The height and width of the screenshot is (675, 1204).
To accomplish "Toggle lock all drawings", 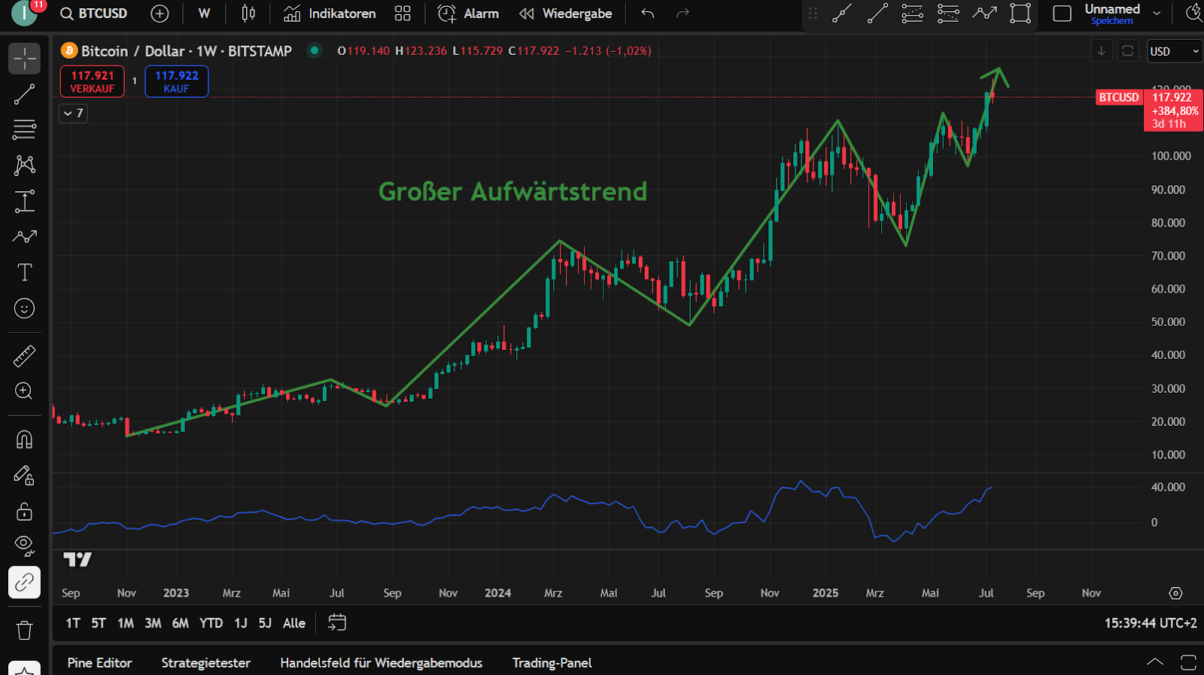I will tap(24, 512).
